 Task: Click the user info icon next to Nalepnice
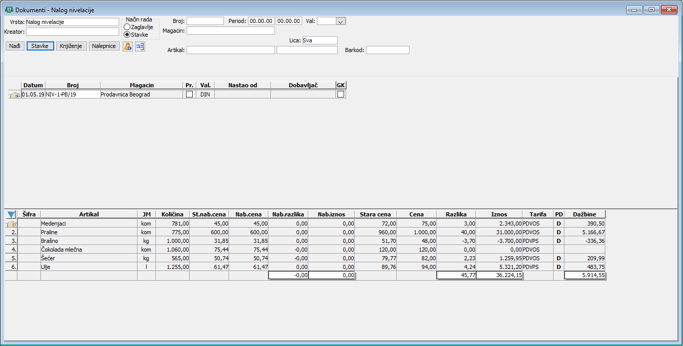127,46
